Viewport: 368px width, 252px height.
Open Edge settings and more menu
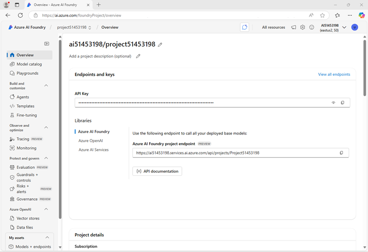click(x=350, y=15)
